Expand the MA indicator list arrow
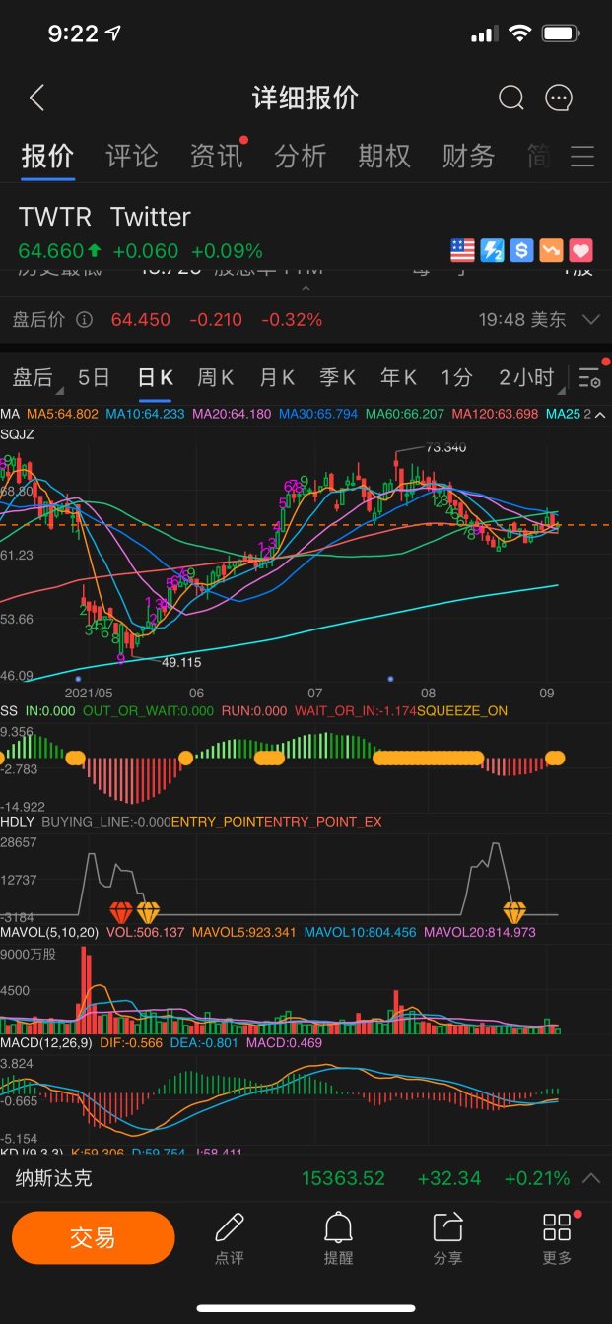612x1324 pixels. pyautogui.click(x=601, y=415)
